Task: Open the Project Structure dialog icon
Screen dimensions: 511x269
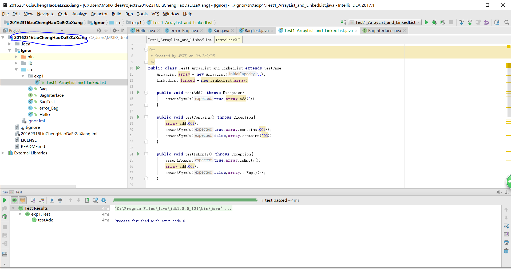Action: coord(497,22)
